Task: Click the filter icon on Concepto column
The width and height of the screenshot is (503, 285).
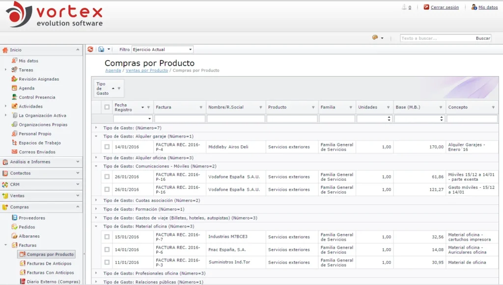Action: point(493,107)
